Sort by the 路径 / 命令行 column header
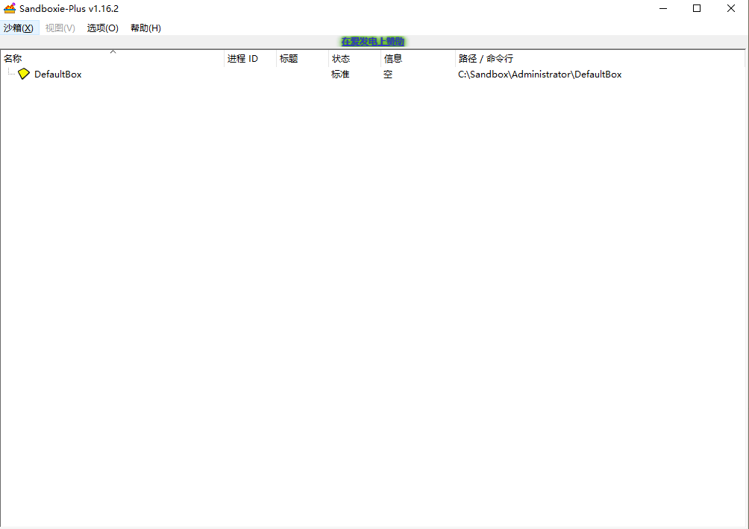Viewport: 749px width, 529px height. [600, 59]
